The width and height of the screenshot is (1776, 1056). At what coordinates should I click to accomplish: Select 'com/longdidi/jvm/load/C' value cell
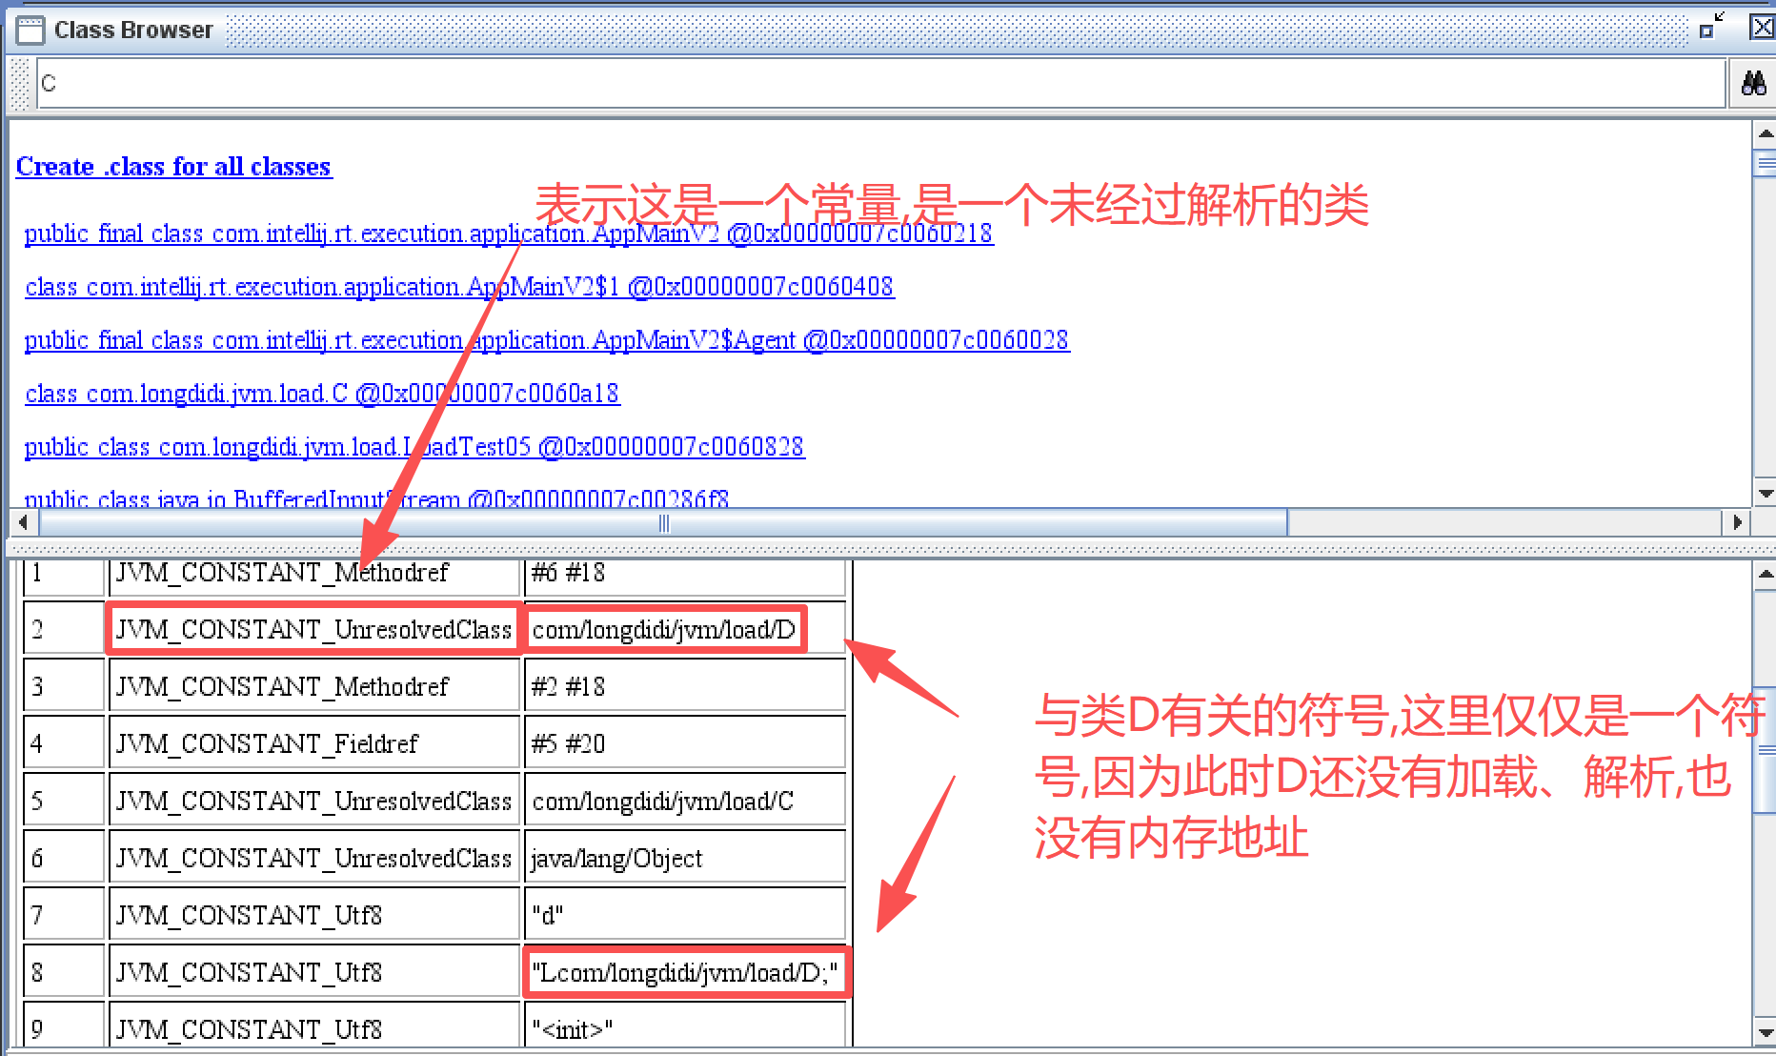click(684, 801)
